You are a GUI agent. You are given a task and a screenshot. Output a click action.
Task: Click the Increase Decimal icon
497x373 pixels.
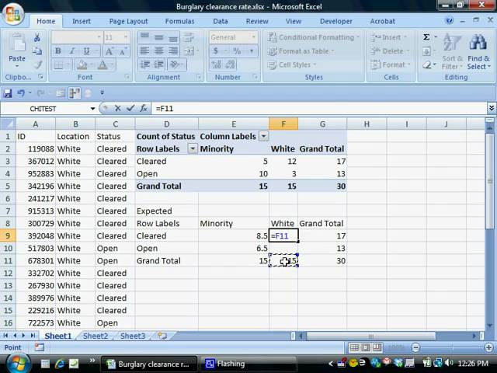pyautogui.click(x=217, y=64)
